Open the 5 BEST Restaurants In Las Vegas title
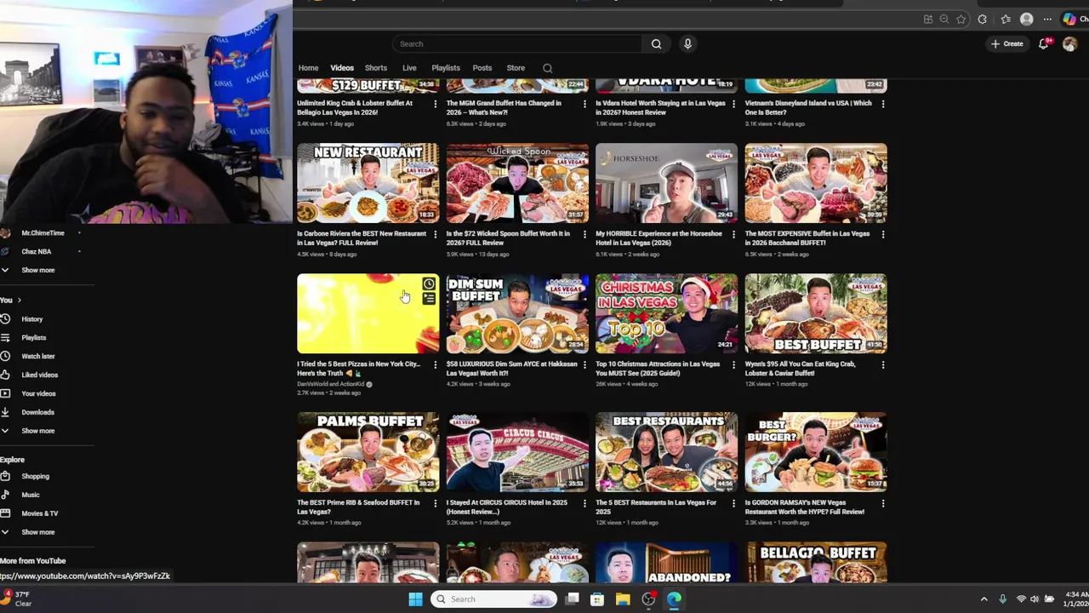The image size is (1089, 613). [656, 507]
